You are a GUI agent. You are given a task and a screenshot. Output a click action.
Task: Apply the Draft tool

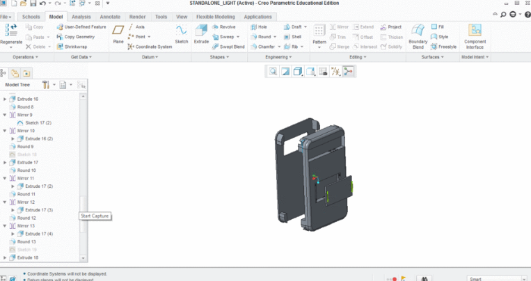pyautogui.click(x=293, y=26)
